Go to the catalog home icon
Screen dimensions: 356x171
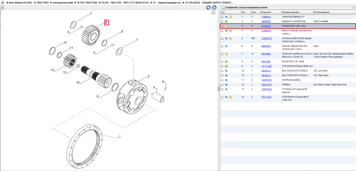(x=2, y=2)
